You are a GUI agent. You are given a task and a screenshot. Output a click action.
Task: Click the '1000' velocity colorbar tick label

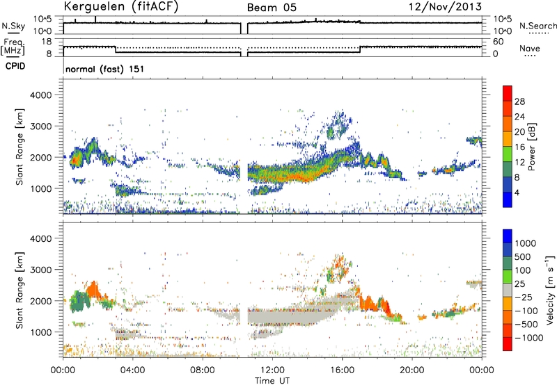526,243
